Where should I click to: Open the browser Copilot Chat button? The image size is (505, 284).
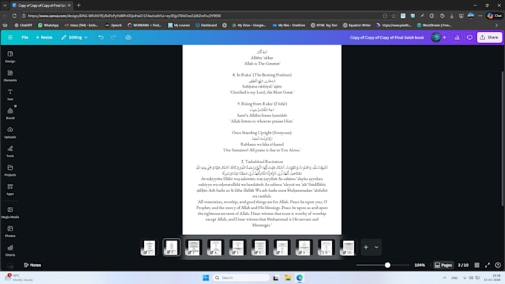[x=495, y=16]
